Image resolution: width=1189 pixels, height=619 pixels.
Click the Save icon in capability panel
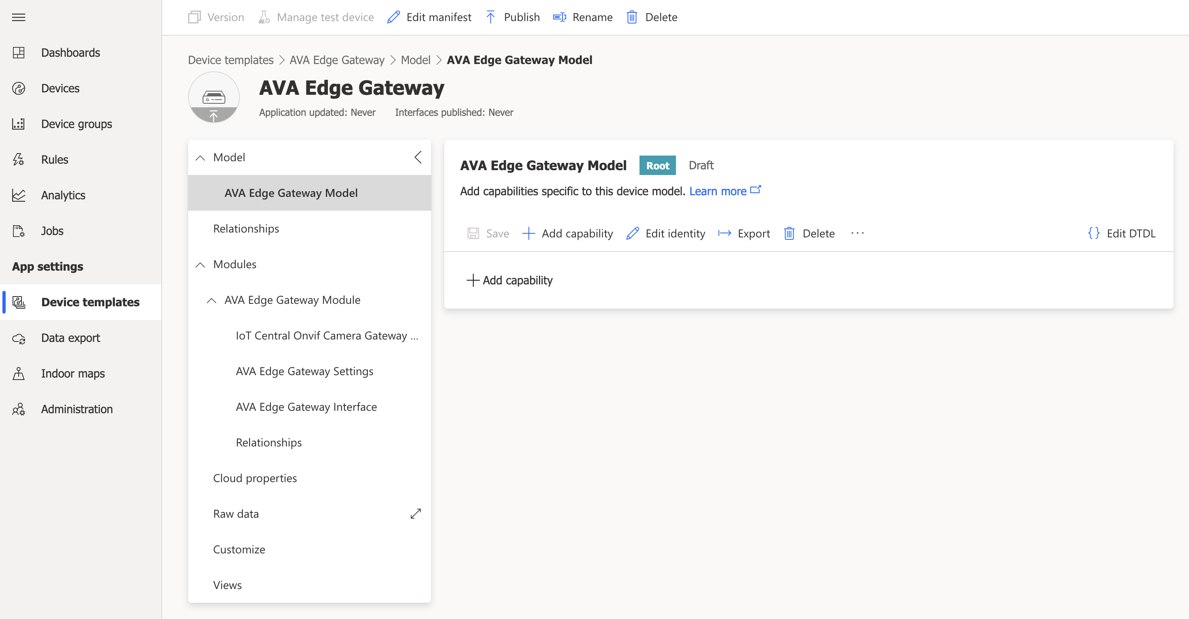point(473,233)
